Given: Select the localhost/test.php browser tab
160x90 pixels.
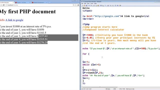Looking at the screenshot, I should click(7, 2).
